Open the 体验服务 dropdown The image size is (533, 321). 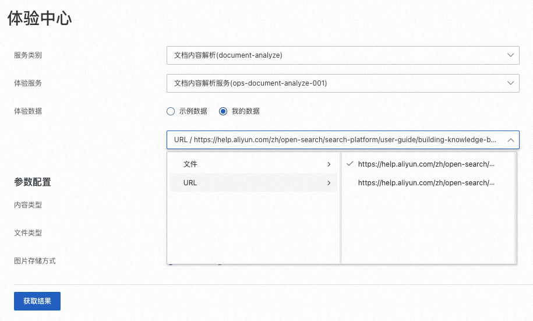[343, 83]
